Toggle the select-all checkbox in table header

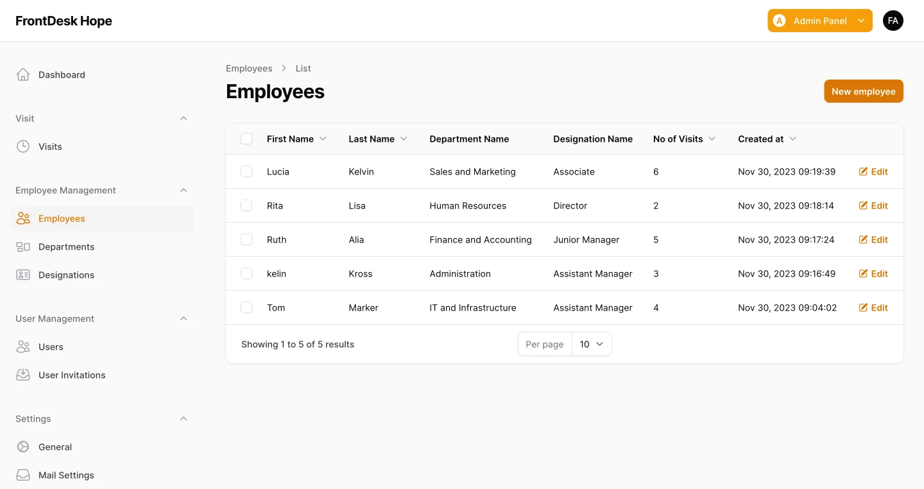tap(246, 139)
